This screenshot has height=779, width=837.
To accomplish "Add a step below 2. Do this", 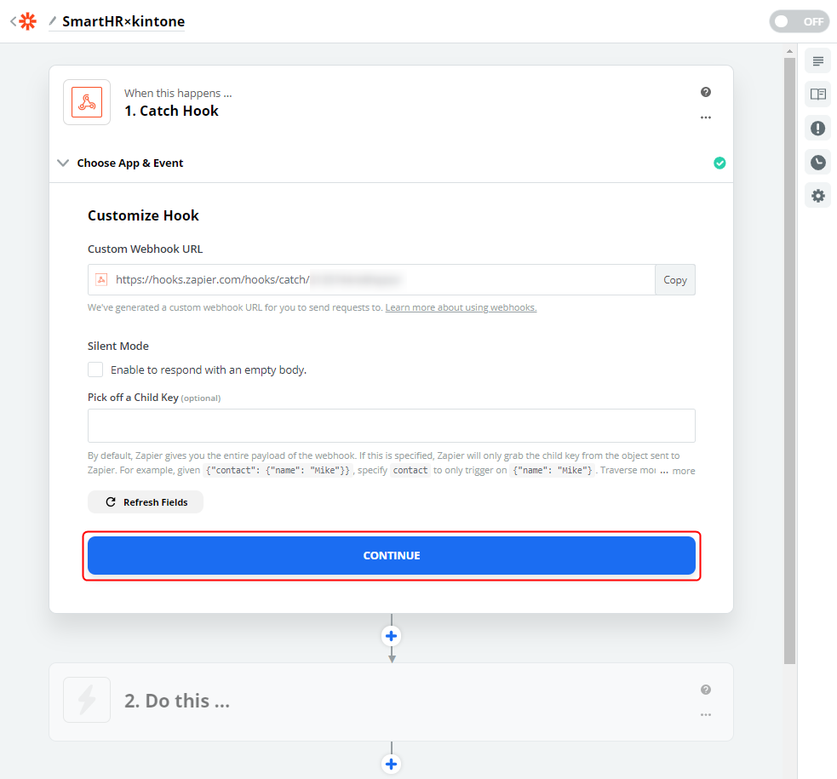I will pyautogui.click(x=392, y=764).
